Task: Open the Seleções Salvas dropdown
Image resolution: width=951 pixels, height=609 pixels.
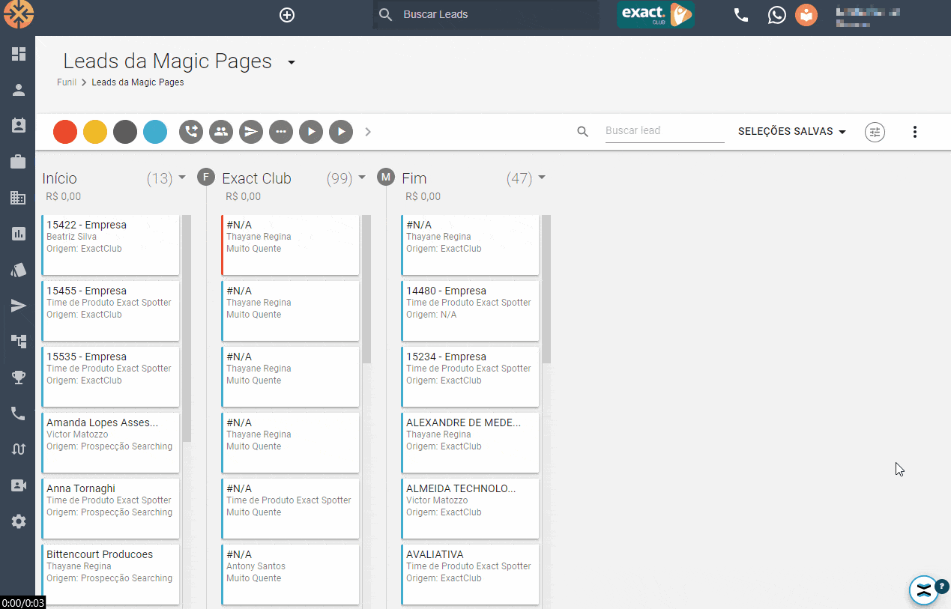Action: point(791,132)
